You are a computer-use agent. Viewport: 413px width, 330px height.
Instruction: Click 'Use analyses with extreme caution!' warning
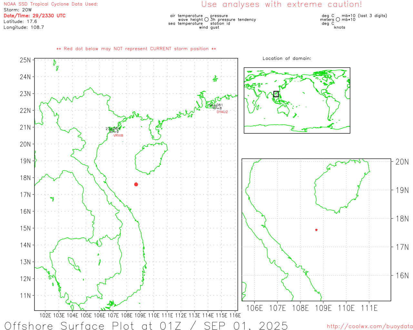(282, 4)
